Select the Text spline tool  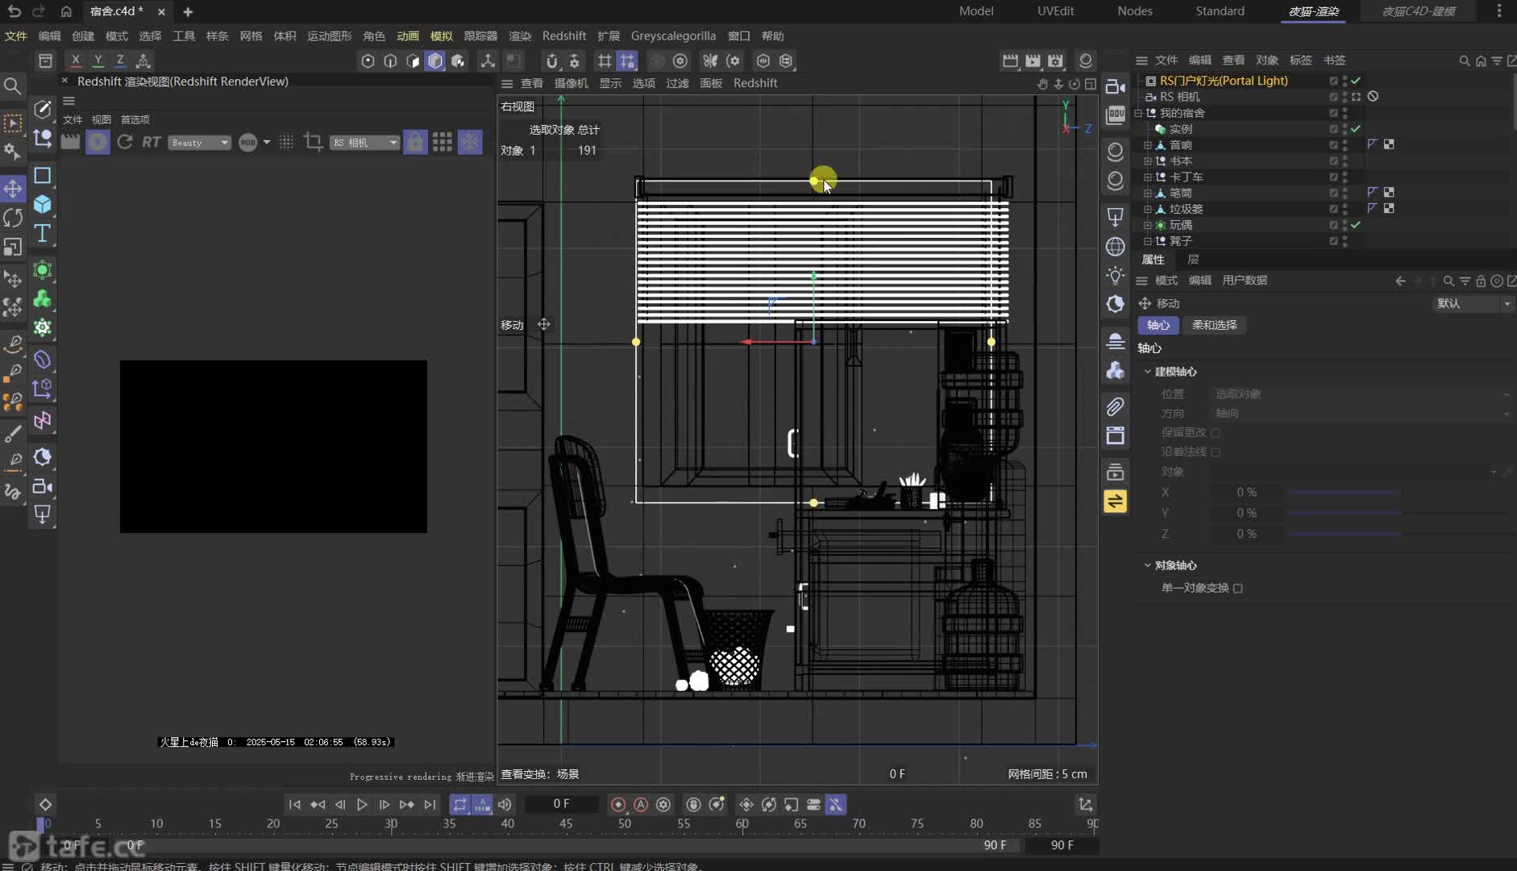click(x=42, y=234)
